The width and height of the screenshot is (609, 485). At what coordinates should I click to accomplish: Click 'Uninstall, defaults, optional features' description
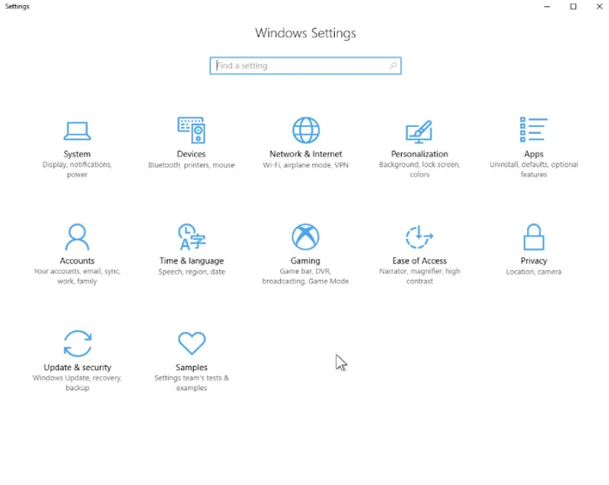[533, 169]
